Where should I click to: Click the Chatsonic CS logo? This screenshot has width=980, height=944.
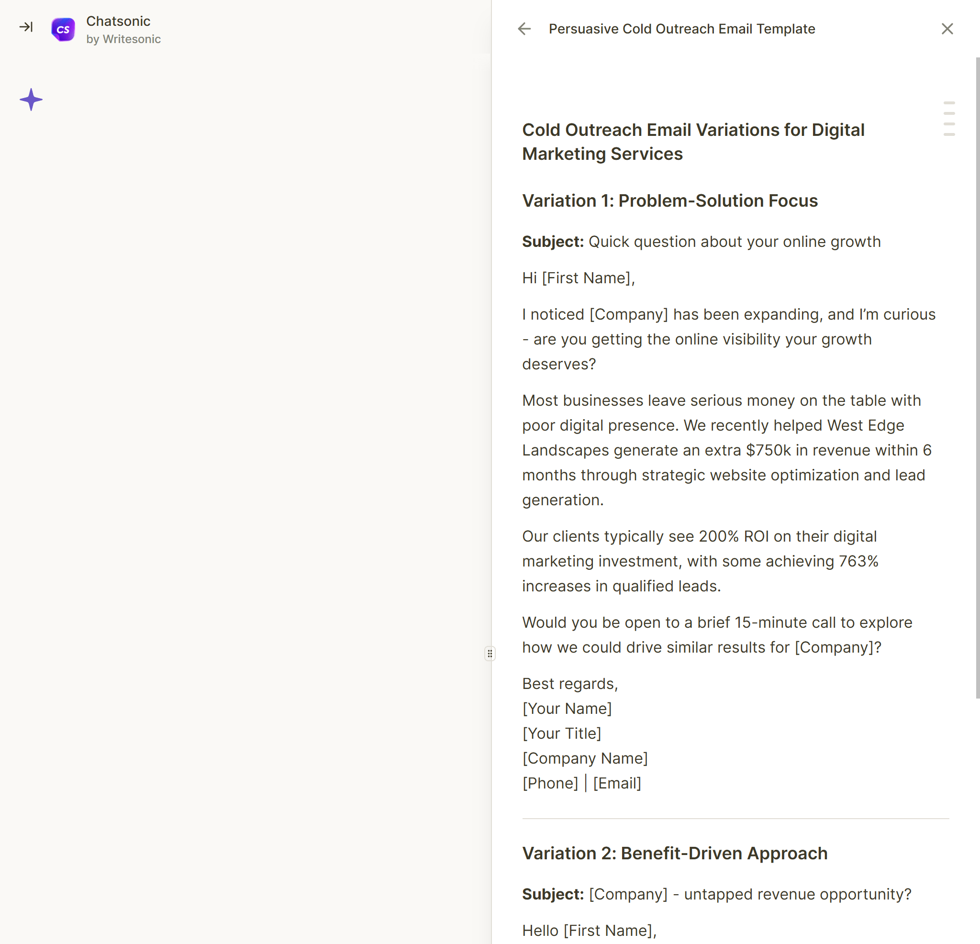tap(63, 30)
